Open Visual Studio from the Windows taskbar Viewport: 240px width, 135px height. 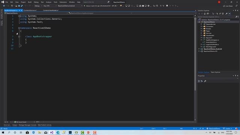pyautogui.click(x=52, y=132)
